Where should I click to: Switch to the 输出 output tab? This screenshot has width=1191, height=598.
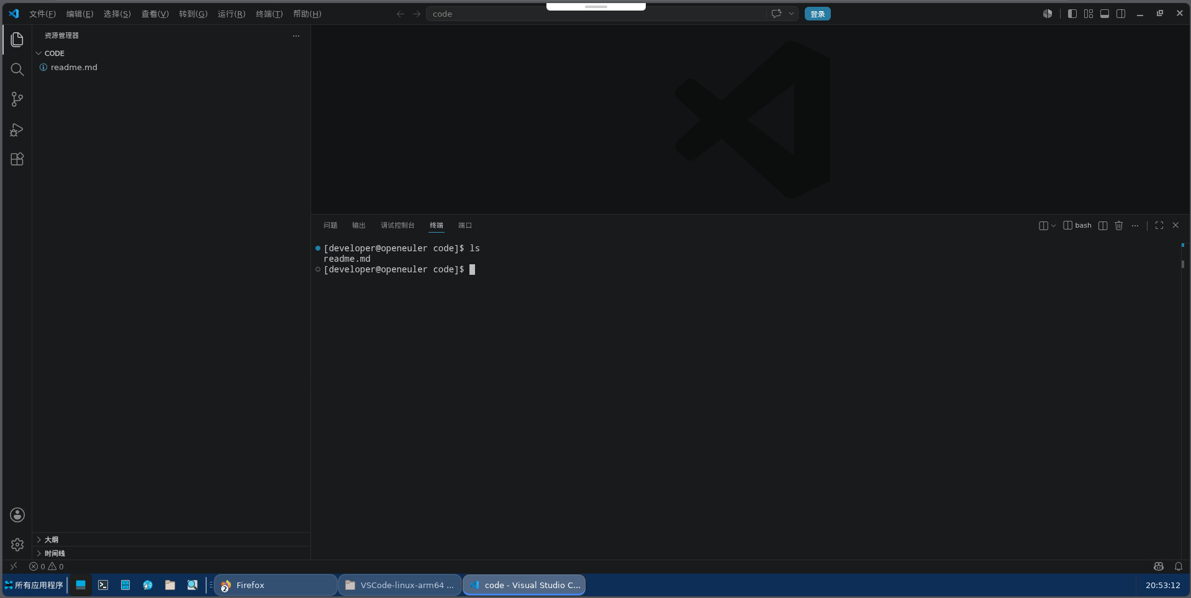click(359, 225)
